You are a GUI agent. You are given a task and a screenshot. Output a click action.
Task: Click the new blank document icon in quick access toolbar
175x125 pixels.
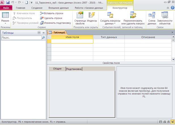click(x=27, y=2)
